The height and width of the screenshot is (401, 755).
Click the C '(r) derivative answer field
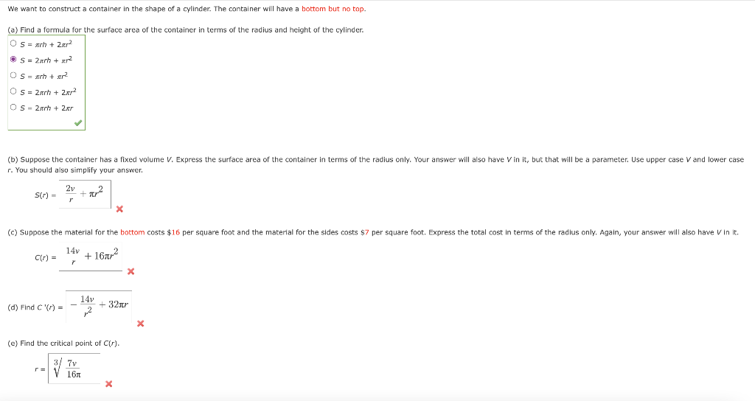[99, 306]
